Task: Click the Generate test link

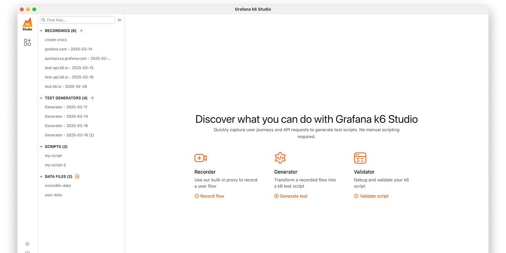Action: click(x=291, y=196)
